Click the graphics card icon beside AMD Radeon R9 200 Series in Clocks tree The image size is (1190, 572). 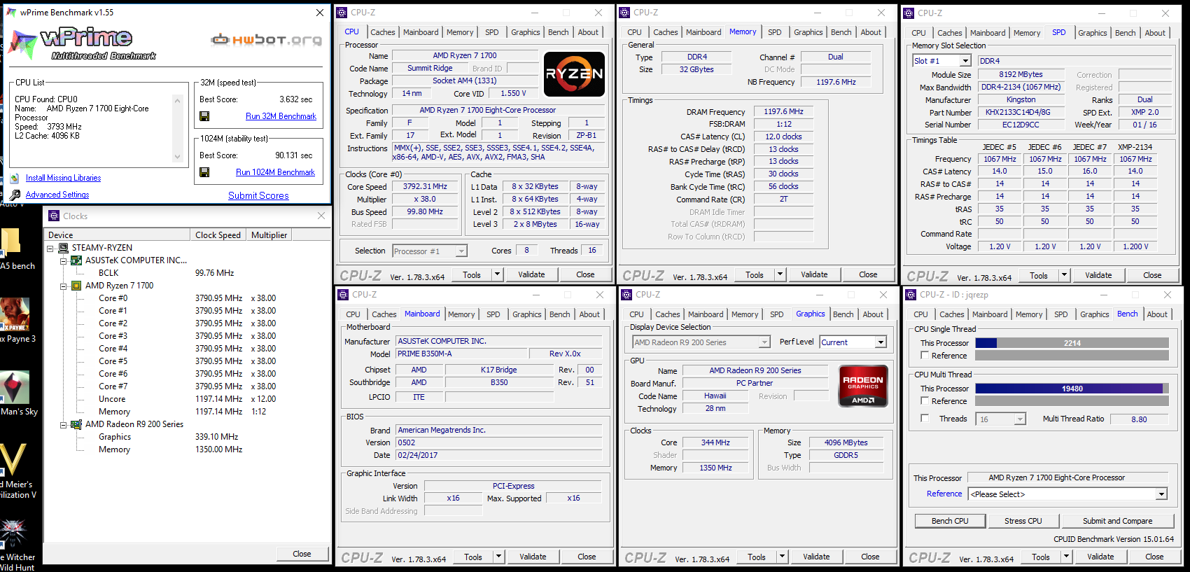(x=76, y=424)
